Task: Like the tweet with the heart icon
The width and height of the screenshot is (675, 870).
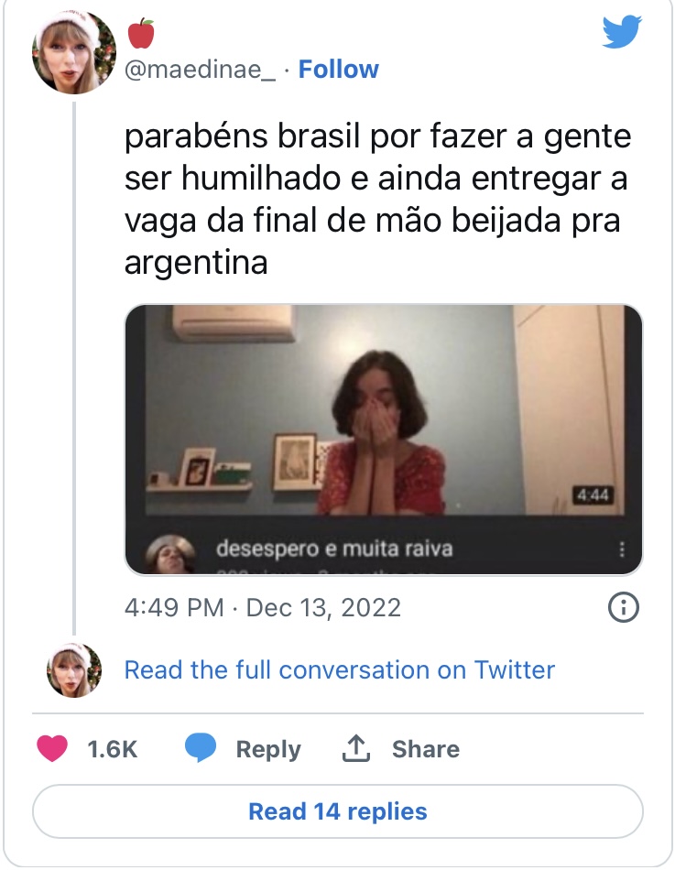Action: click(52, 748)
